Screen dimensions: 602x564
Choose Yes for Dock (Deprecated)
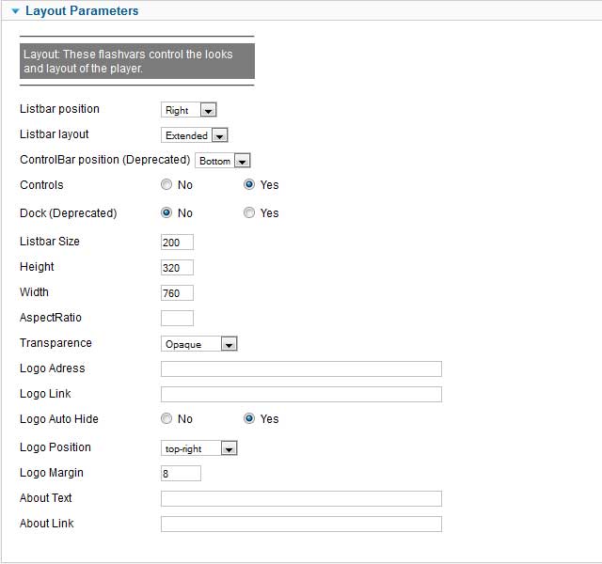pyautogui.click(x=249, y=212)
